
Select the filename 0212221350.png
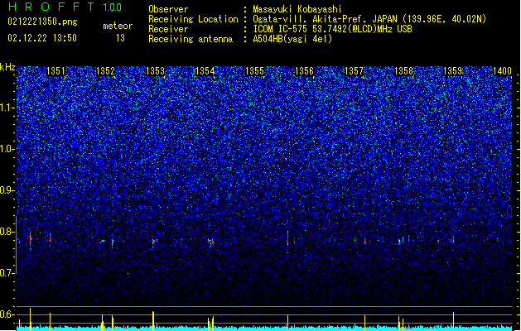[x=42, y=22]
